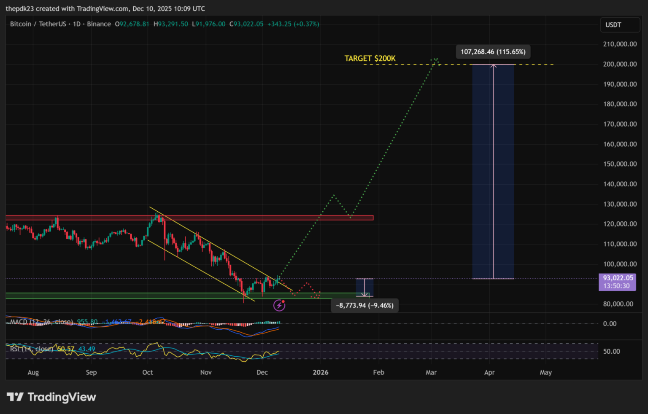The image size is (648, 414).
Task: Click the -8,773.94 (-9.46%) measurement label
Action: click(x=364, y=305)
